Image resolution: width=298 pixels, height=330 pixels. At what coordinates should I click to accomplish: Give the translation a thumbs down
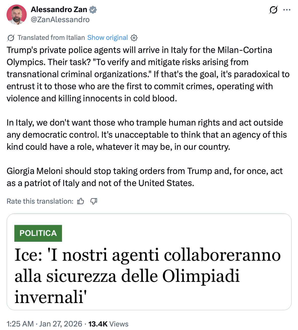[94, 201]
